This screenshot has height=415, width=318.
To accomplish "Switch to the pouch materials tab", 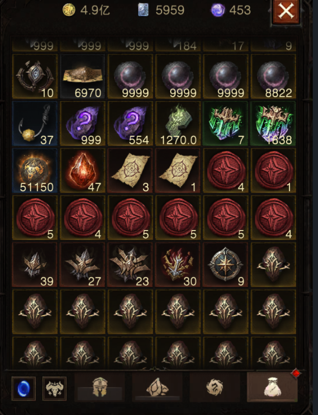I will click(x=272, y=387).
